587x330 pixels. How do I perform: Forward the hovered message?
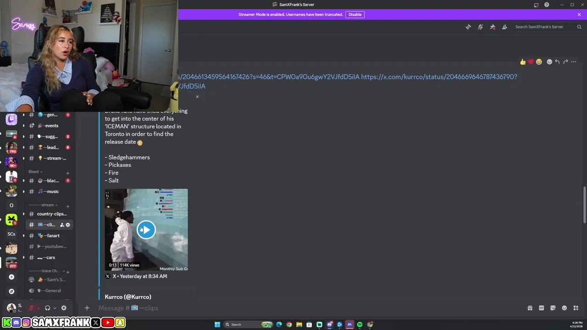(x=565, y=62)
